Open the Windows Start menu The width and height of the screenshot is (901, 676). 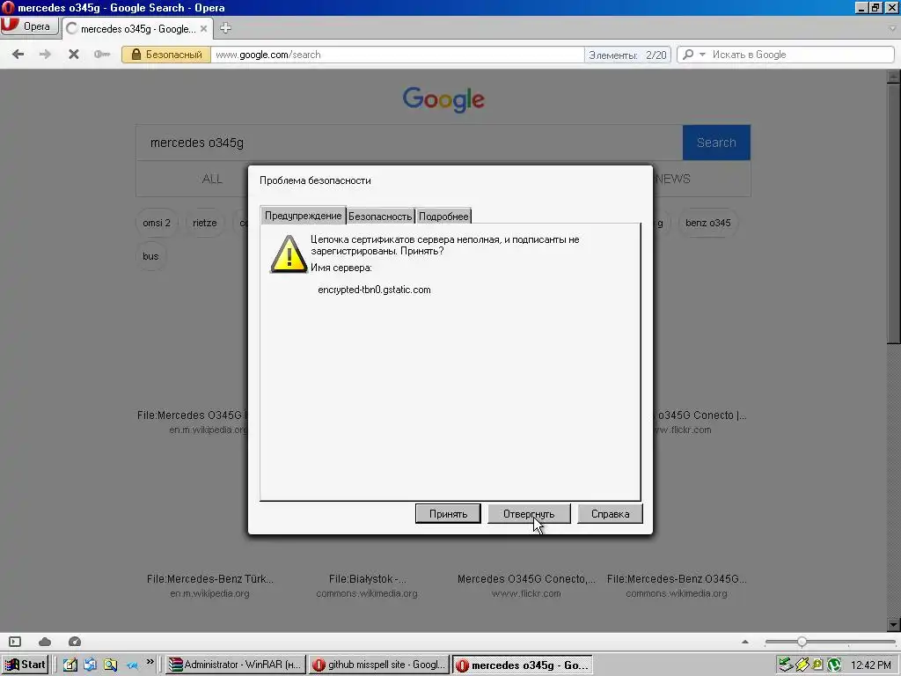pyautogui.click(x=26, y=665)
